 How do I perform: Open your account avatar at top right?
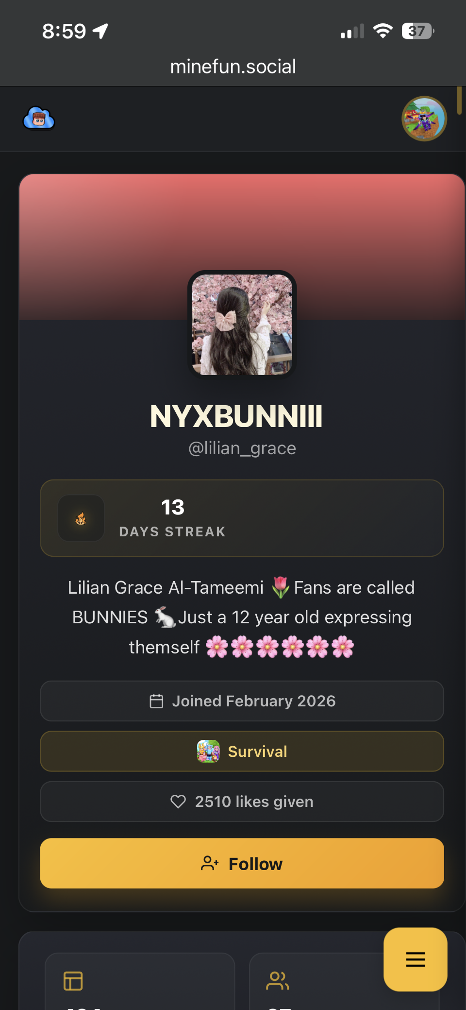pos(424,119)
